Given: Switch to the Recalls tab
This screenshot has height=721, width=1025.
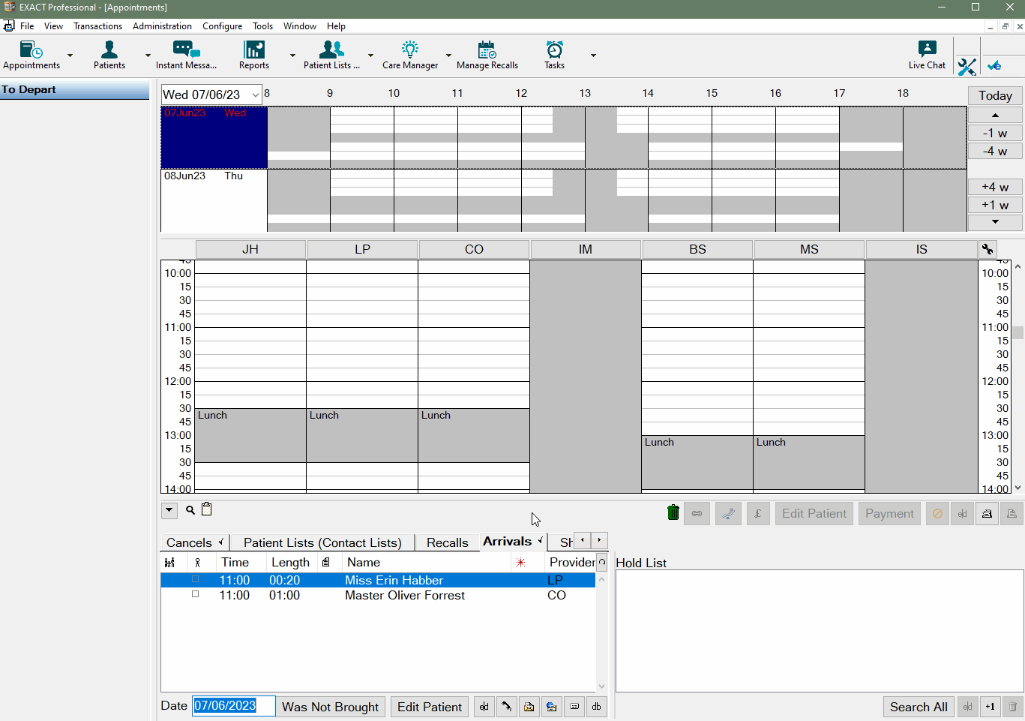Looking at the screenshot, I should [447, 542].
